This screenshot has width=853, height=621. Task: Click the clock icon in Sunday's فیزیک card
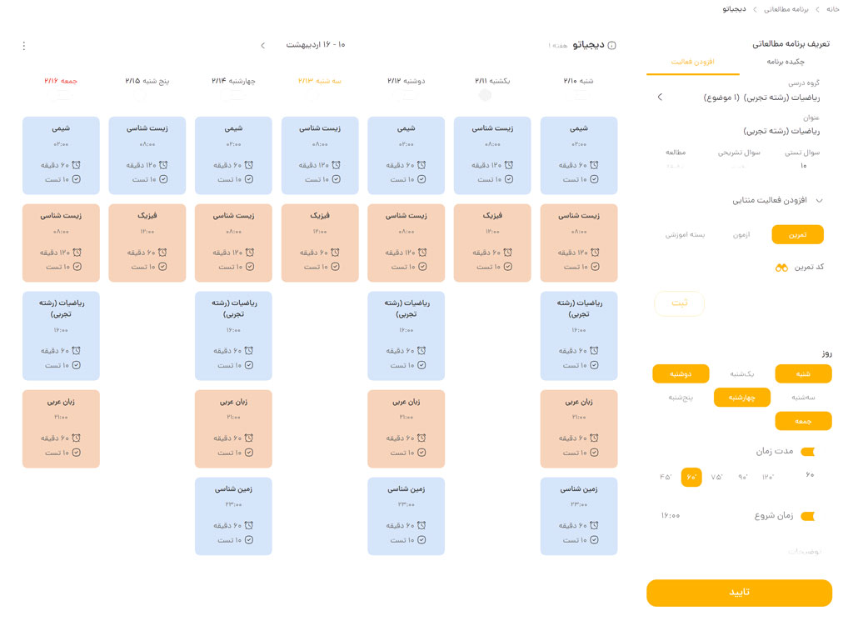pyautogui.click(x=507, y=252)
